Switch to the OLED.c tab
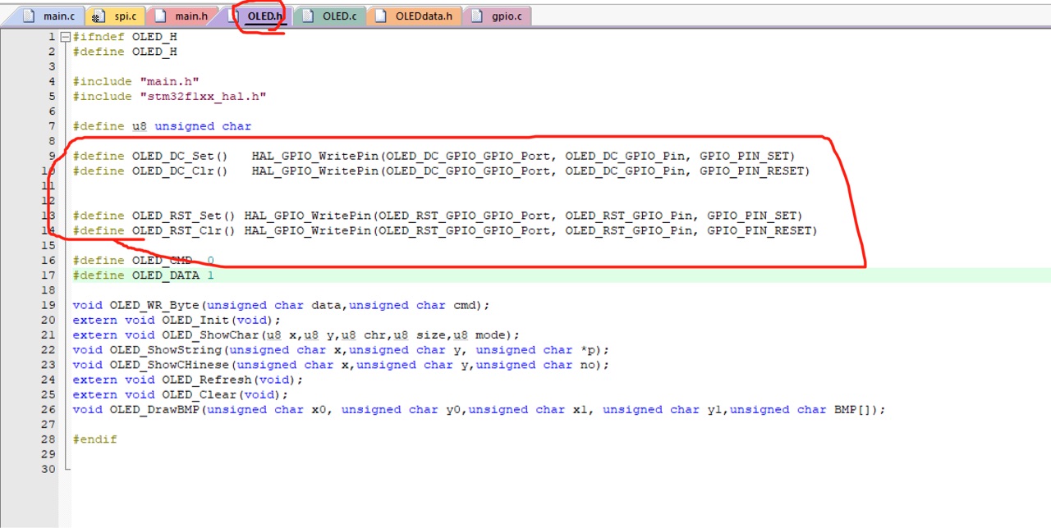 [329, 16]
